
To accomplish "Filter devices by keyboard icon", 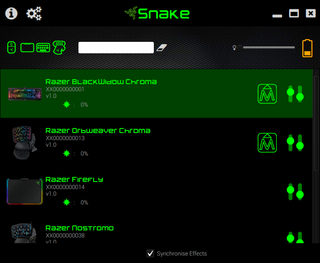I will click(x=43, y=48).
